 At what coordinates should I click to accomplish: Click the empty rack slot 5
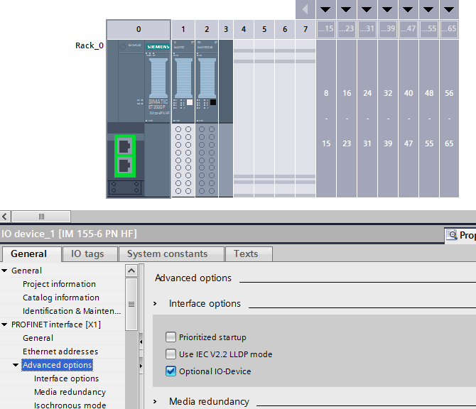coord(264,119)
